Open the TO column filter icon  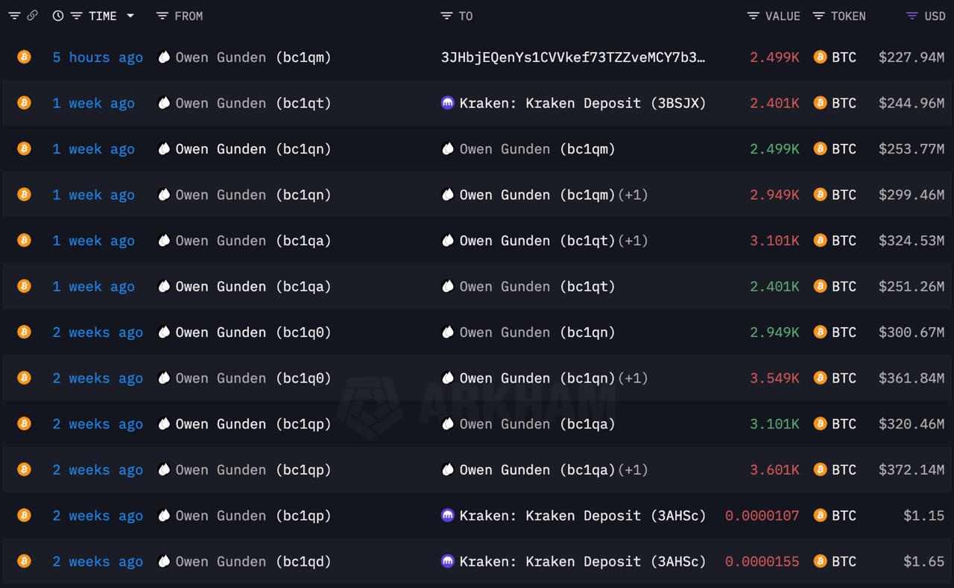coord(446,16)
